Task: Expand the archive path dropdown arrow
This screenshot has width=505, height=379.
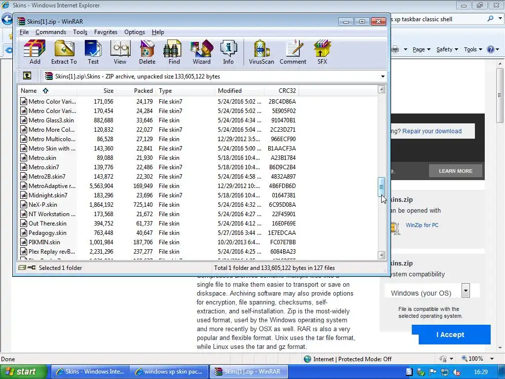Action: point(383,76)
